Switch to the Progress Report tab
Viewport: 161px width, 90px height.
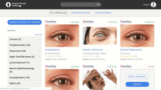click(x=81, y=13)
